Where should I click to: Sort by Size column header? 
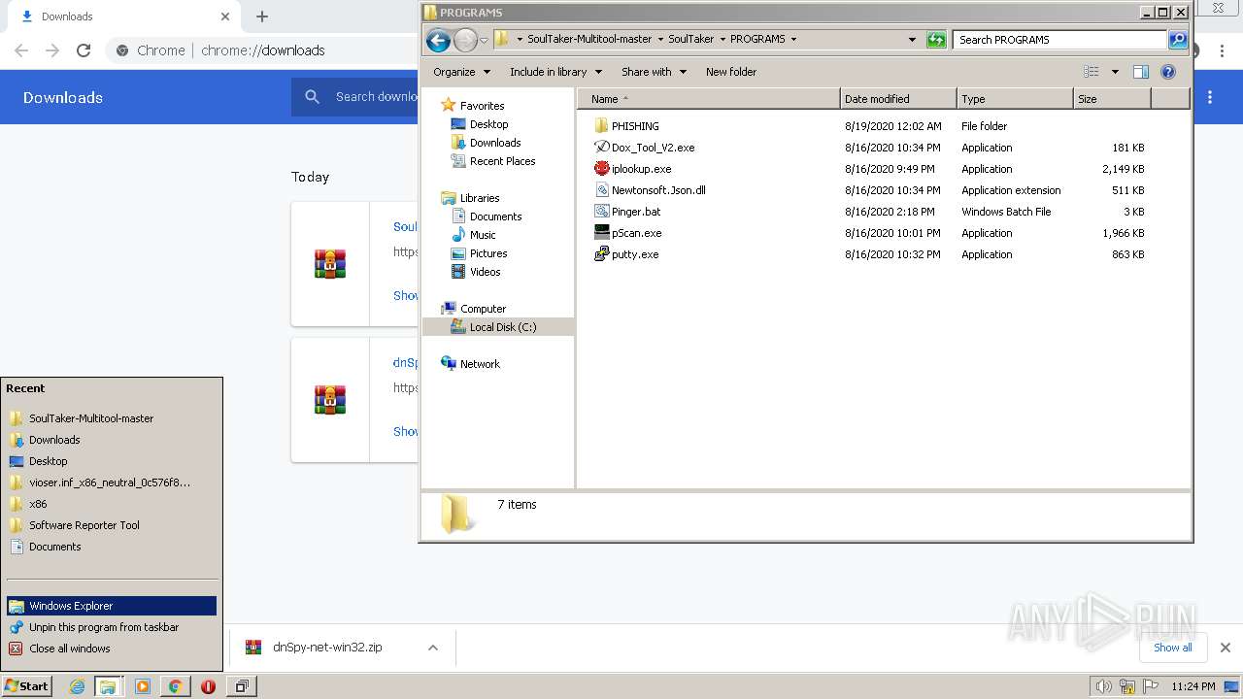1112,99
